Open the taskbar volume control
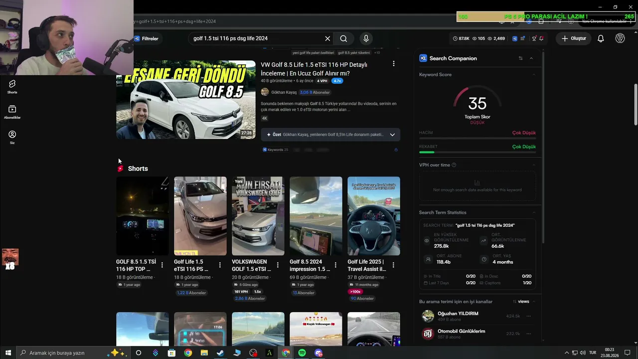The height and width of the screenshot is (359, 638). (582, 353)
